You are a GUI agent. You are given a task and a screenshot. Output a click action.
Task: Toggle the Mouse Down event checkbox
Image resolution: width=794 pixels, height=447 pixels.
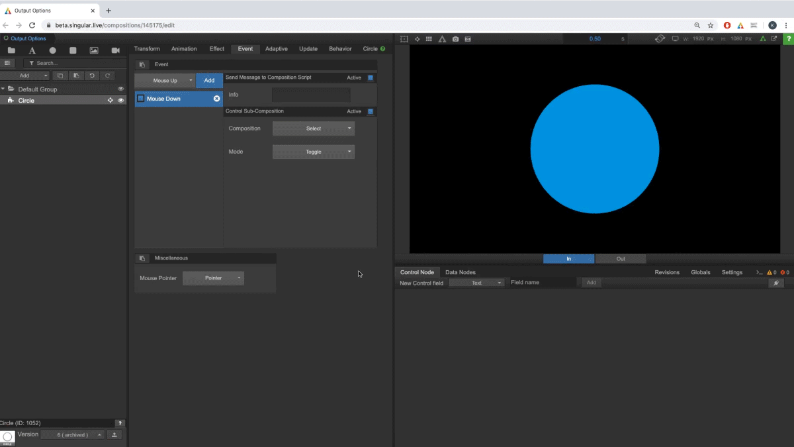[140, 99]
